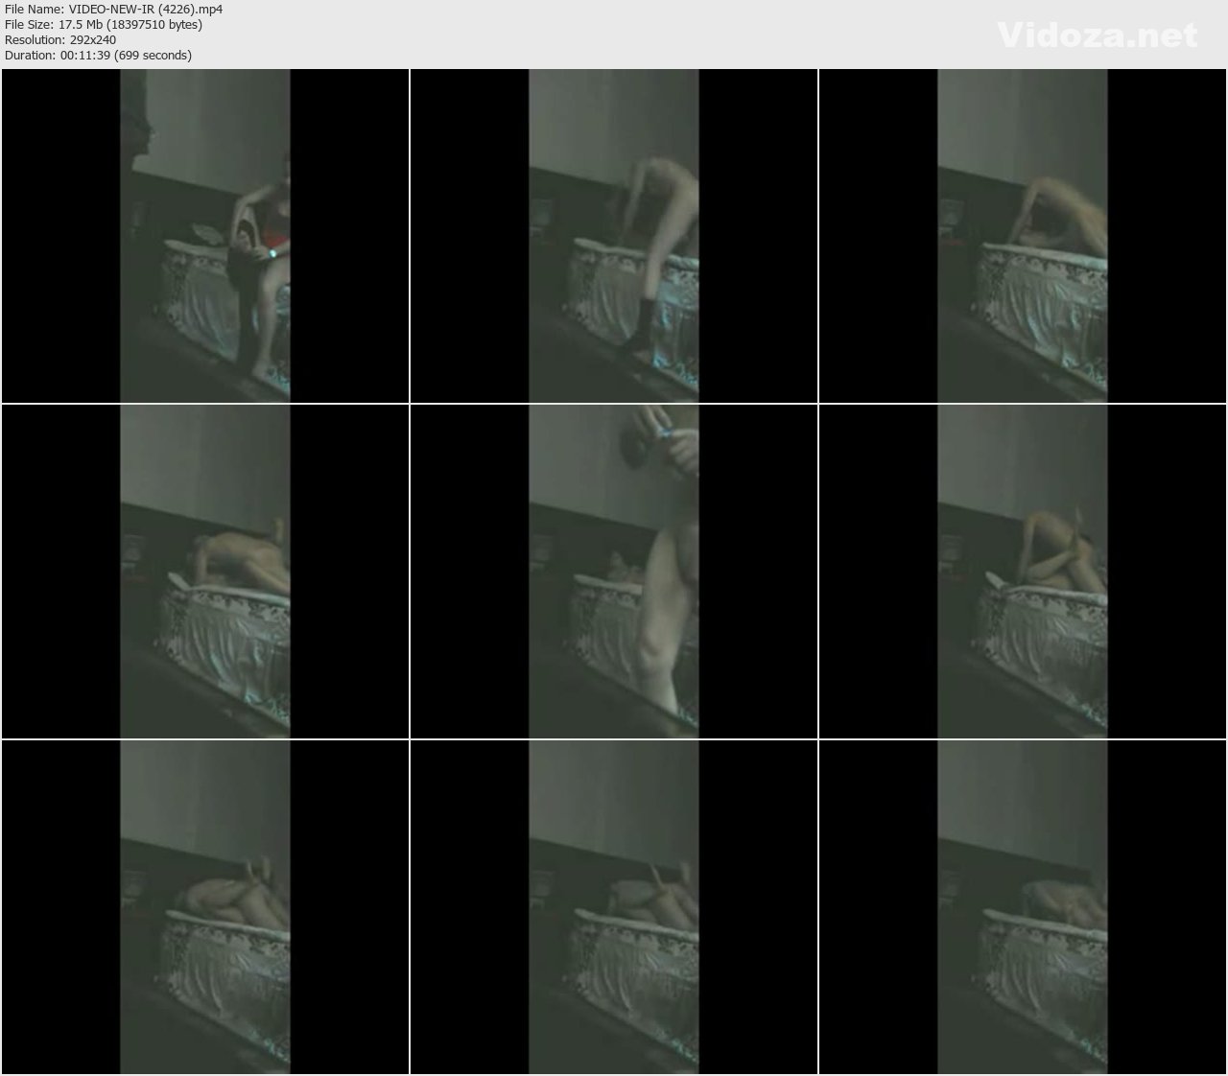This screenshot has width=1228, height=1076.
Task: Click the Resolution 292x240 text
Action: pyautogui.click(x=59, y=39)
